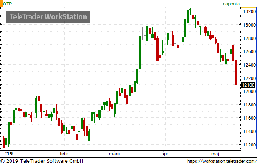Click the current price marker 12100

pos(248,85)
